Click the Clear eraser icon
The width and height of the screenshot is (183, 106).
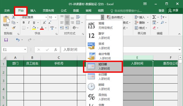tap(154, 28)
